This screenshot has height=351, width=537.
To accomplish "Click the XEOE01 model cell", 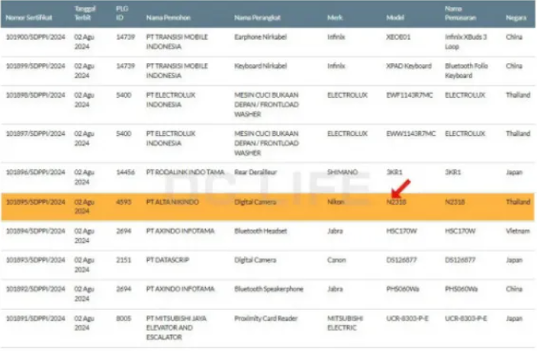I will point(398,37).
